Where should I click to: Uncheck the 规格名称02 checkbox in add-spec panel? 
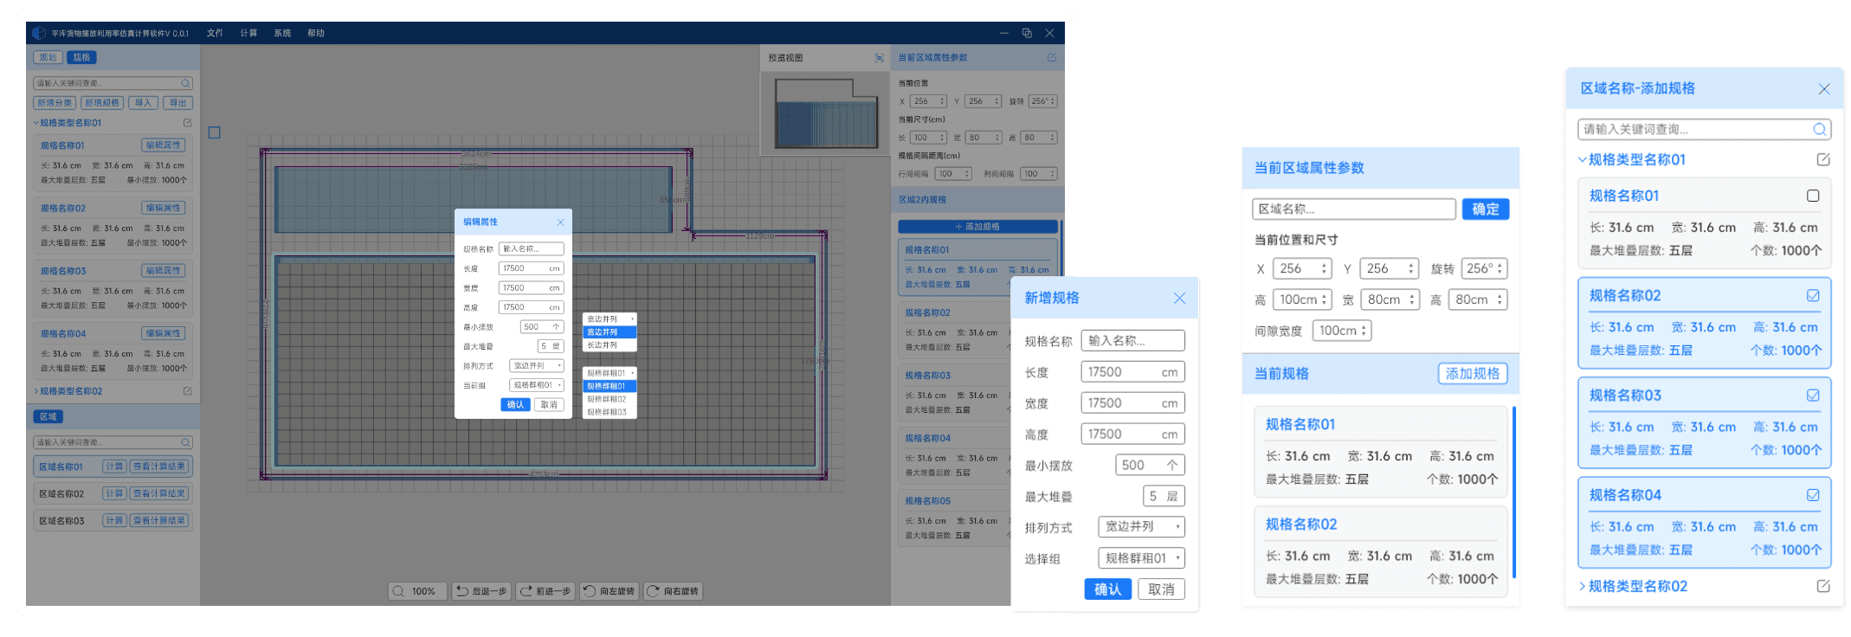pyautogui.click(x=1813, y=296)
